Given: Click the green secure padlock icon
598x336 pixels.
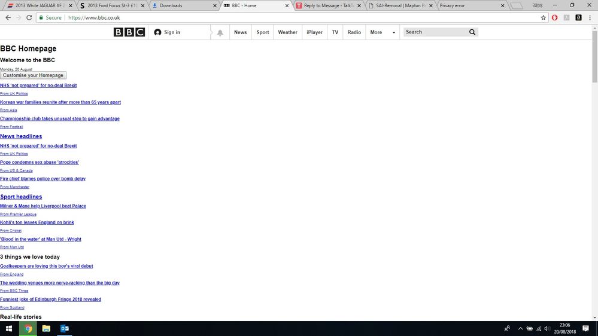Looking at the screenshot, I should tap(41, 17).
